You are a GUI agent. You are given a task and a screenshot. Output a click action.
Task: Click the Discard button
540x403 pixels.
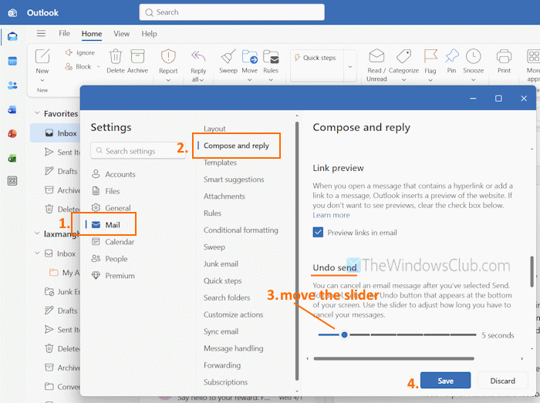click(502, 381)
